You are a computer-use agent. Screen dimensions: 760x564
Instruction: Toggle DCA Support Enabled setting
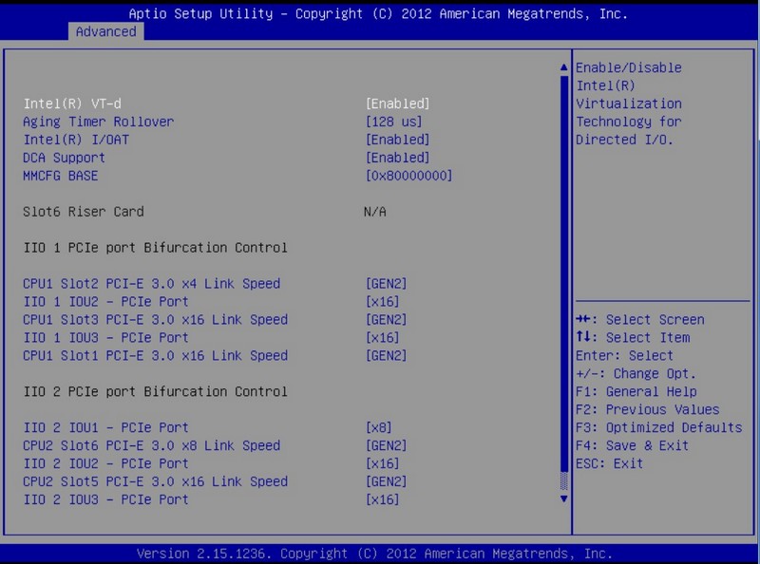[x=398, y=158]
